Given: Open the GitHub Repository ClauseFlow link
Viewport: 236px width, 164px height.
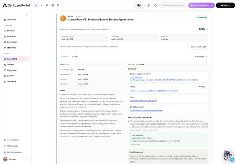Looking at the screenshot, I should (146, 110).
